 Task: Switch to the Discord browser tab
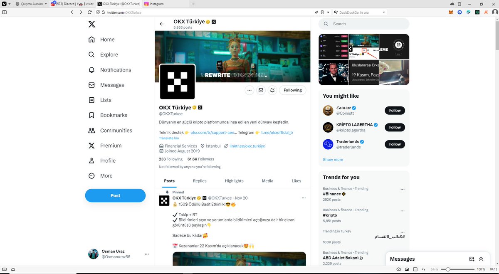point(72,4)
